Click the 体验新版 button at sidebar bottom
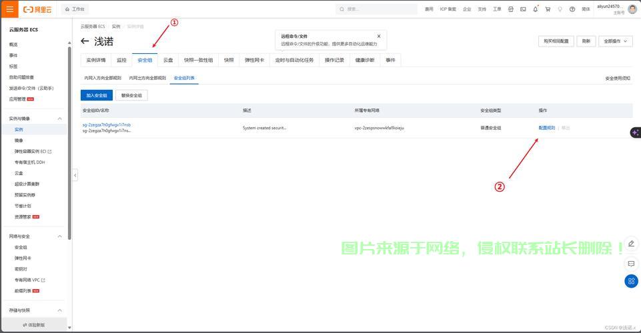This screenshot has height=333, width=641. (x=34, y=325)
